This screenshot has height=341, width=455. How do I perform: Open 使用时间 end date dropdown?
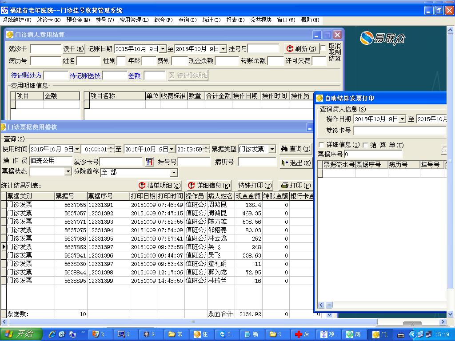(172, 149)
